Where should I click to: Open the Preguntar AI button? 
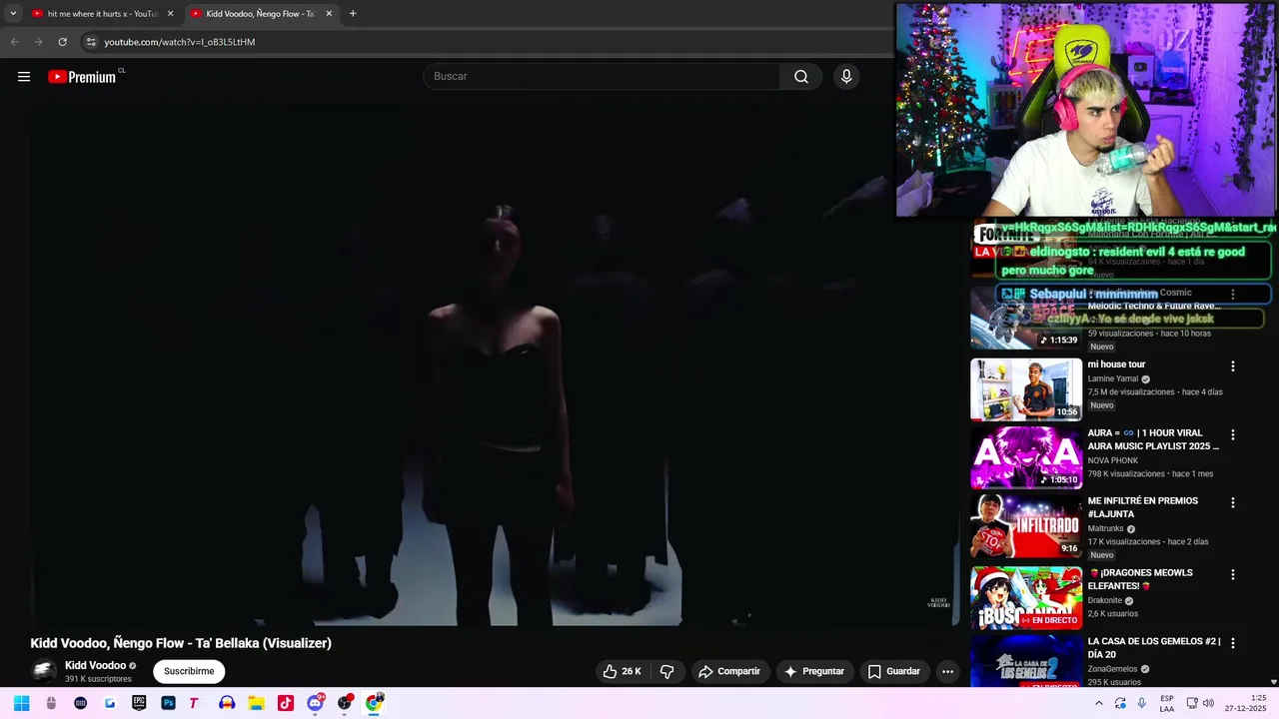coord(814,671)
